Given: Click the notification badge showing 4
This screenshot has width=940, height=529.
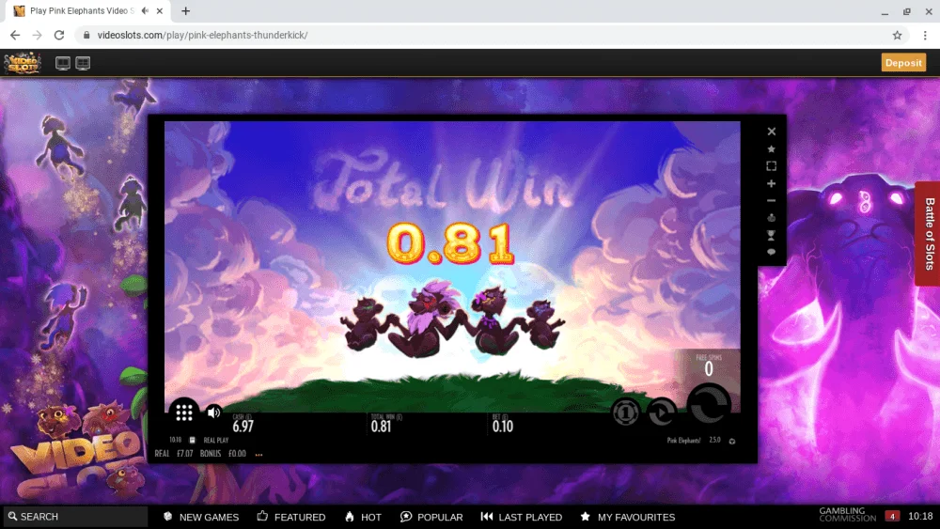Looking at the screenshot, I should point(892,517).
